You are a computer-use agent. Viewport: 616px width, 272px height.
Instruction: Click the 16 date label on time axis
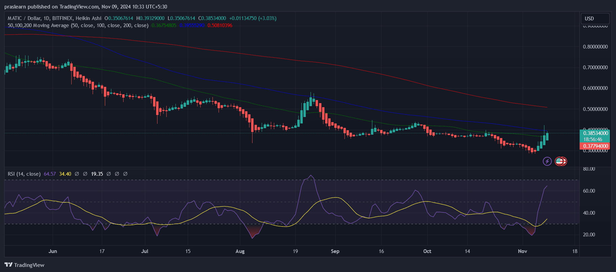click(x=381, y=251)
